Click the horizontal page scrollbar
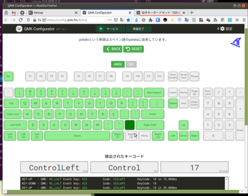The width and height of the screenshot is (248, 196). coord(123,192)
